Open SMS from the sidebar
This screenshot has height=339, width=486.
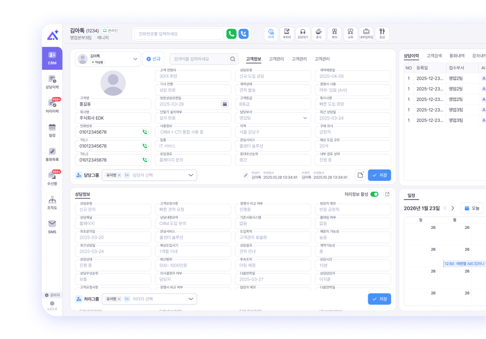coord(52,227)
